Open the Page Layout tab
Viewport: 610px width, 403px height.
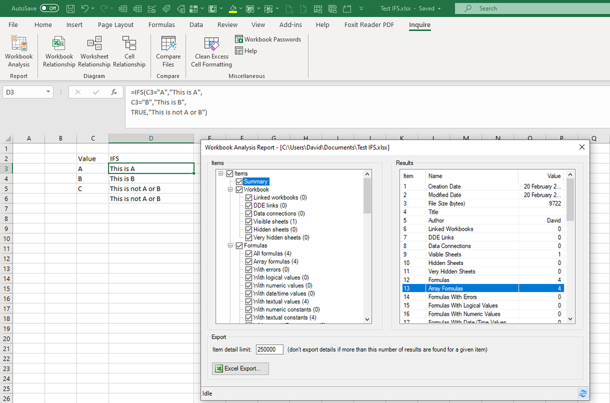click(115, 25)
